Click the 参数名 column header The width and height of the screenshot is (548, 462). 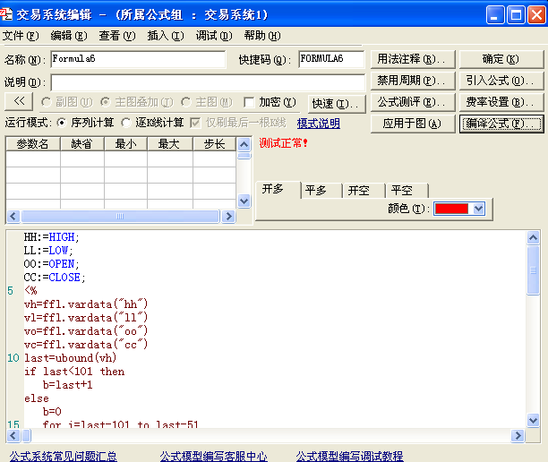point(33,144)
